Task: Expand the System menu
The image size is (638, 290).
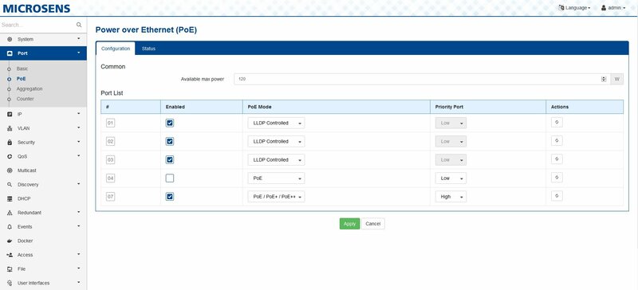Action: coord(43,40)
